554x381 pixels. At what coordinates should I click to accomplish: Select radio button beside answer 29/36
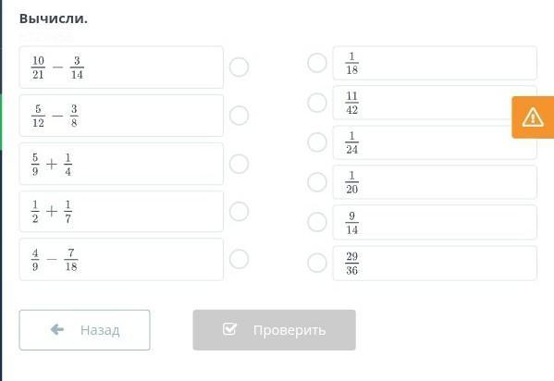[x=317, y=263]
